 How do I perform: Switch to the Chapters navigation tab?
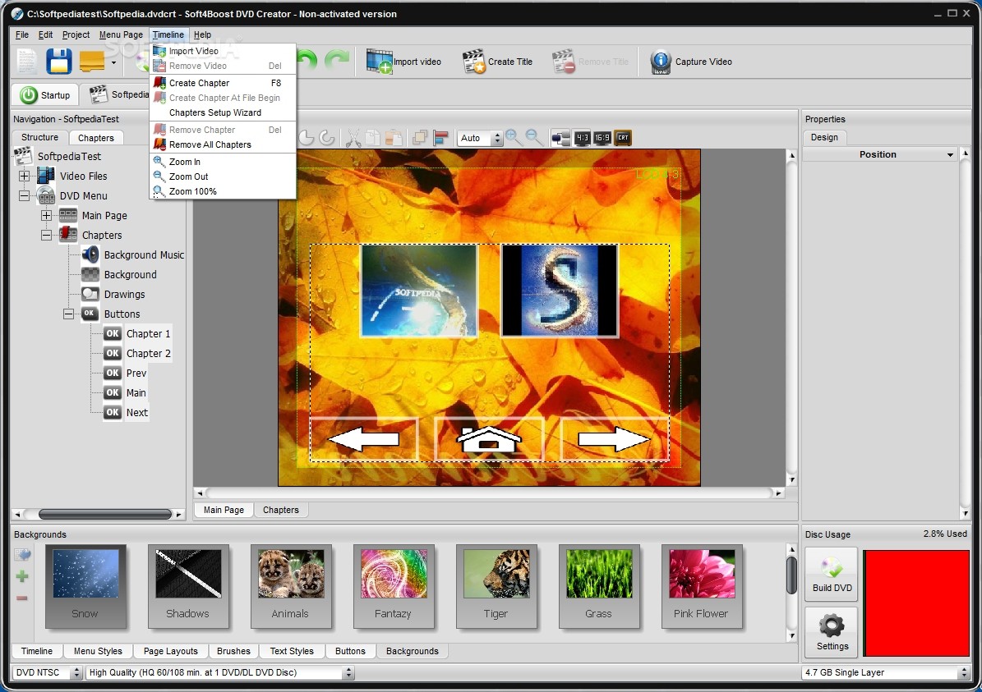point(96,138)
